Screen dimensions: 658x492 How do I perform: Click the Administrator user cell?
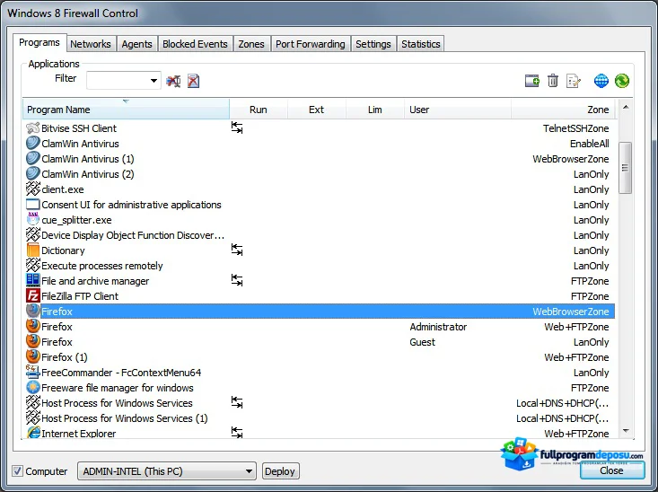click(x=438, y=327)
